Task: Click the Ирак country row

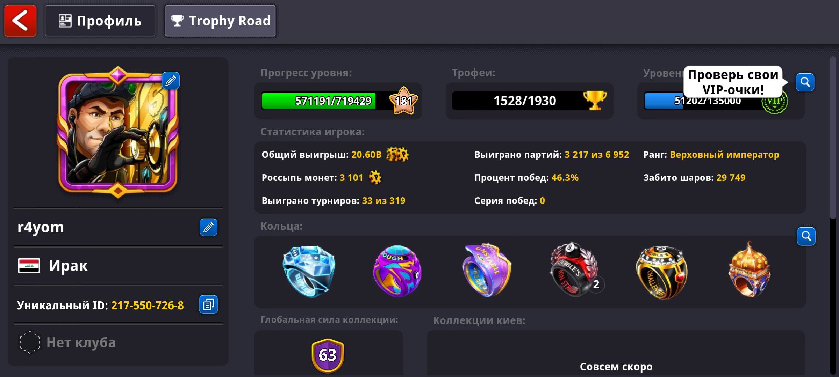Action: click(x=118, y=266)
